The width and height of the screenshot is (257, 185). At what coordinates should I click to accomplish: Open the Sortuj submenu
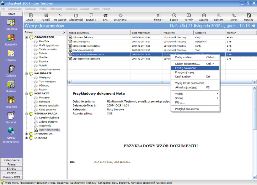click(x=195, y=98)
